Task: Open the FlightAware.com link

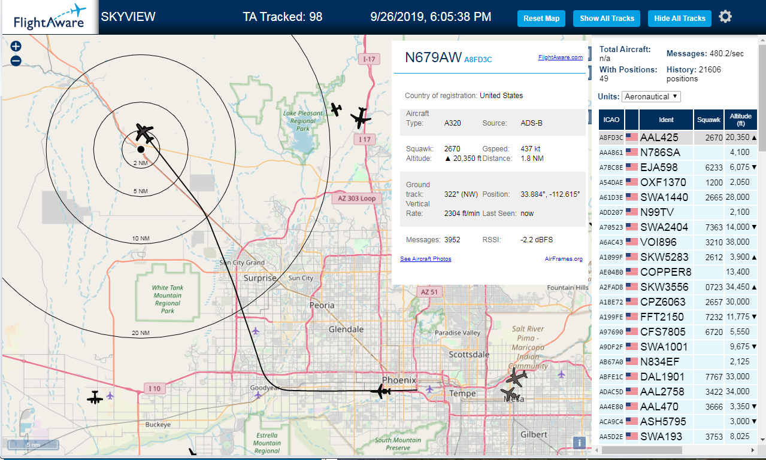Action: (x=560, y=57)
